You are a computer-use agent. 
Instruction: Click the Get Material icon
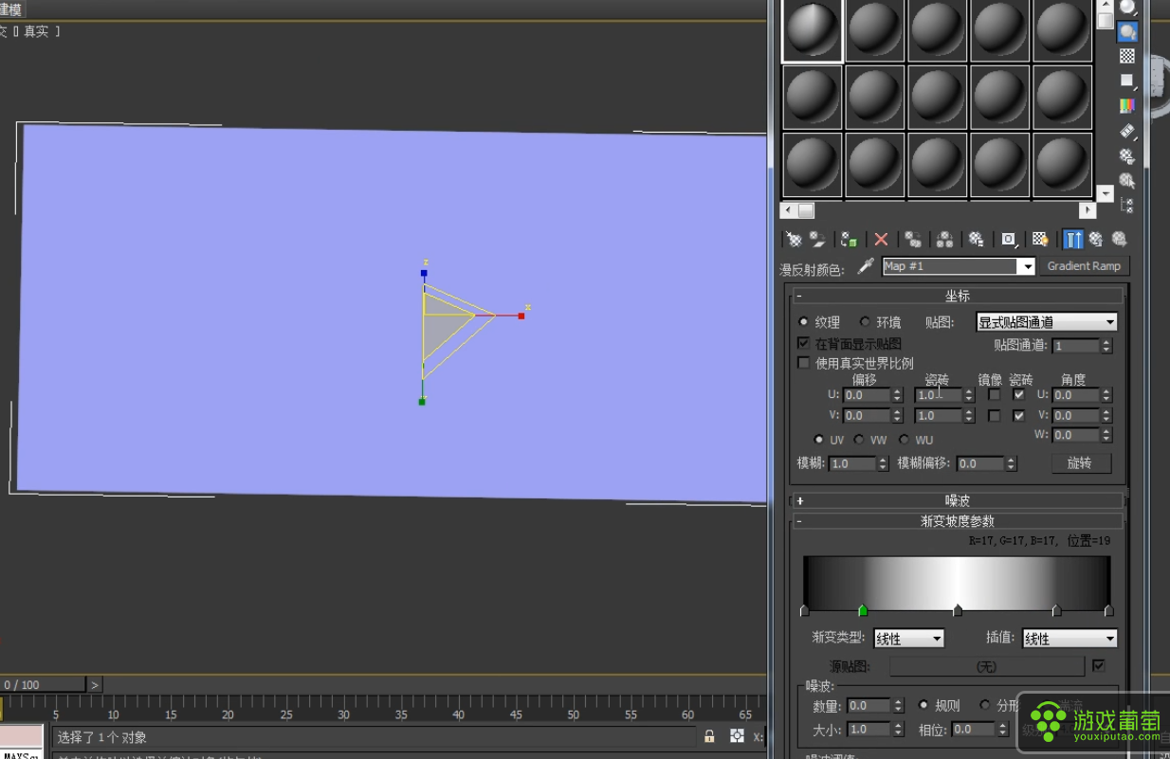794,240
